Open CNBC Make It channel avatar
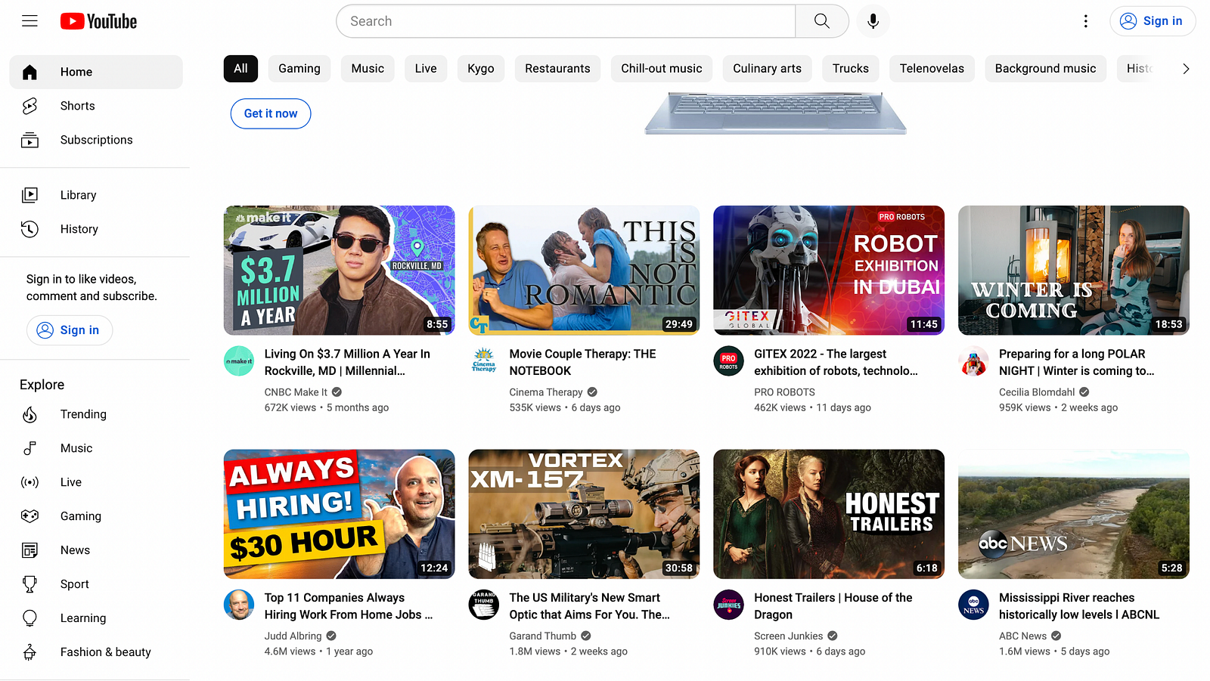Screen dimensions: 1210x681 point(239,361)
